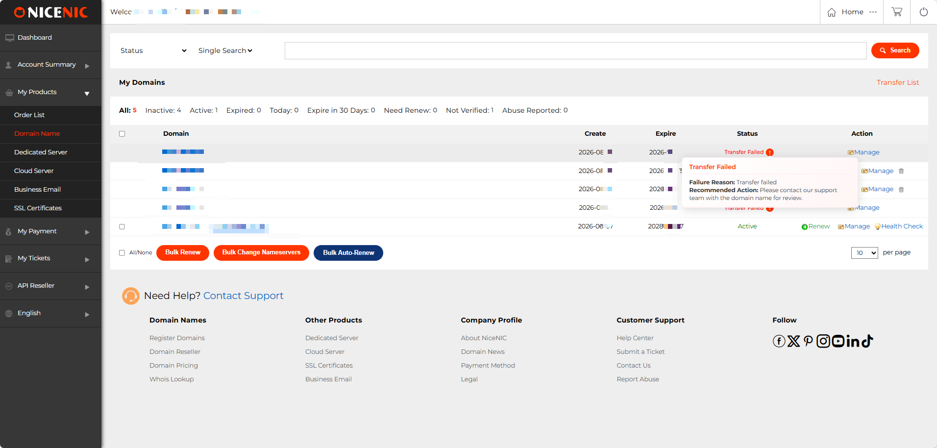Click the Bulk Auto-Renew button
Screen dimensions: 937x448
[348, 253]
